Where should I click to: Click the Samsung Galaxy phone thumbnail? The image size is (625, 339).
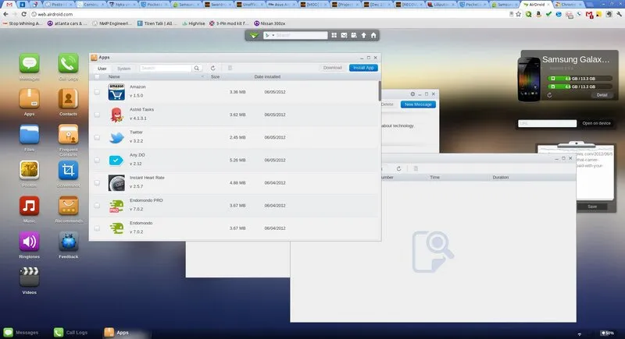click(x=529, y=79)
